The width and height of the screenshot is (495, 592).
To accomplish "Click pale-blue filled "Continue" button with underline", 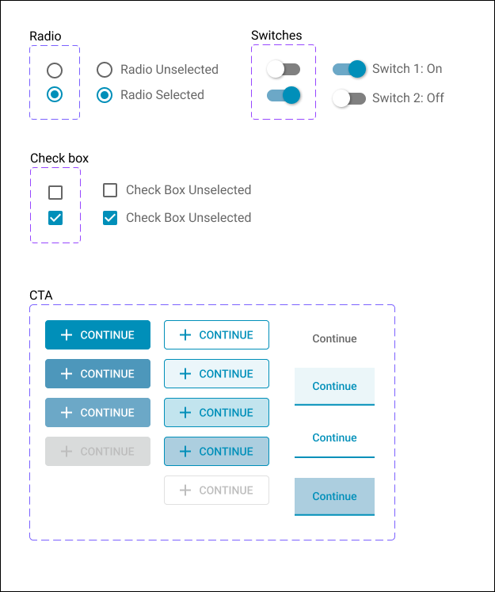I will tap(334, 387).
